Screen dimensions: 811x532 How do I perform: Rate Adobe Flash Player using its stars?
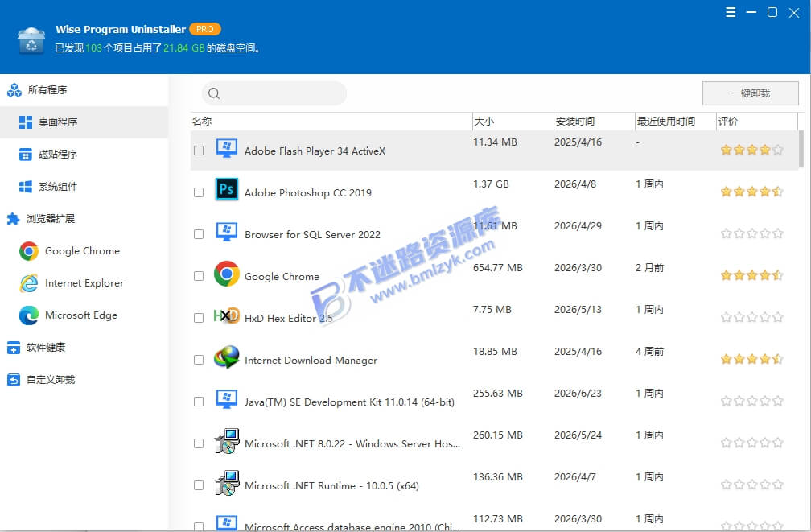(x=752, y=150)
